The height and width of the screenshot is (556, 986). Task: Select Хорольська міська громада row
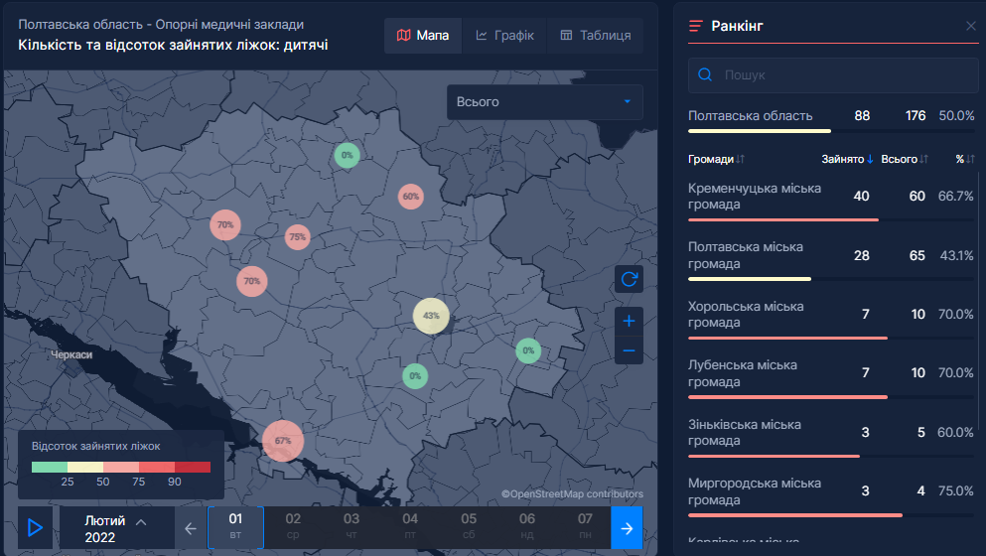tap(831, 319)
